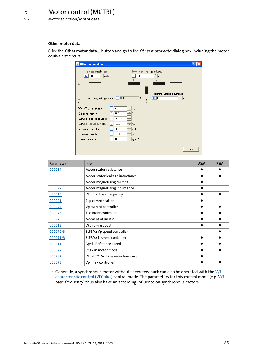This screenshot has height=359, width=253.
Task: Click the C icon under Motor magnetizing inductance
Action: click(x=154, y=98)
